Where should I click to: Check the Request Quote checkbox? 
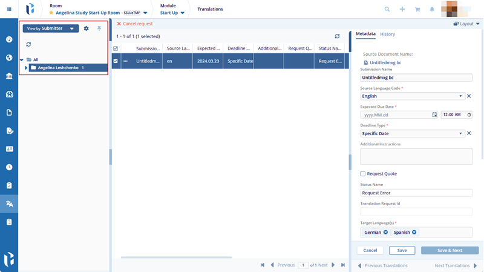(x=363, y=174)
